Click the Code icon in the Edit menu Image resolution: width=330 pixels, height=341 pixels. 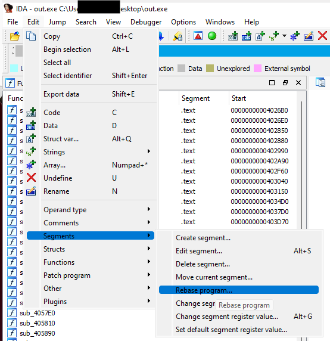pos(31,112)
